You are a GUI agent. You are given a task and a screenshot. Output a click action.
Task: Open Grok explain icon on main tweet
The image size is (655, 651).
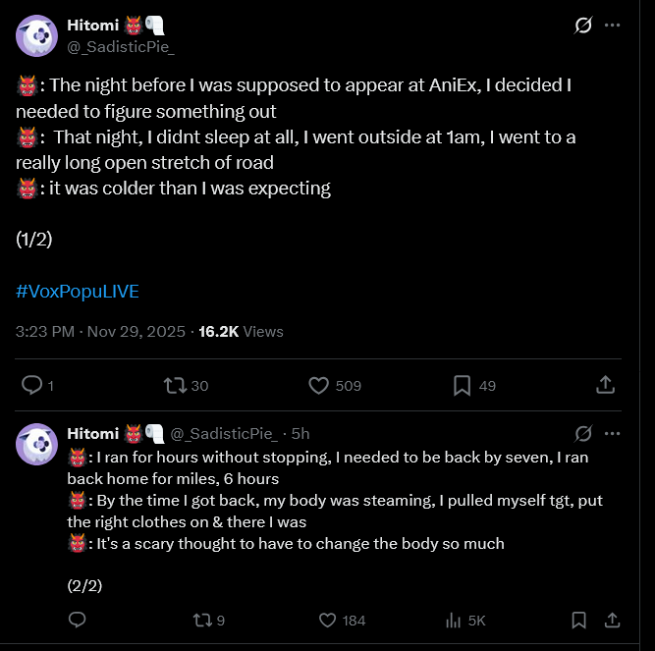pos(582,26)
